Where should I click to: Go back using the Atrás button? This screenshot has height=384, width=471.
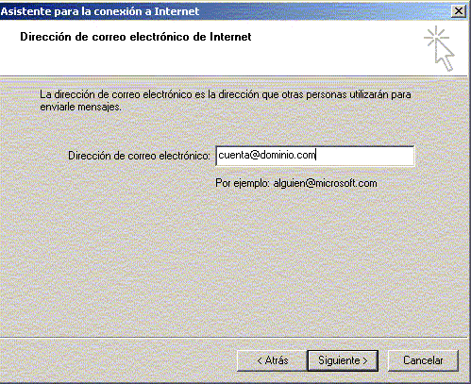pyautogui.click(x=272, y=360)
